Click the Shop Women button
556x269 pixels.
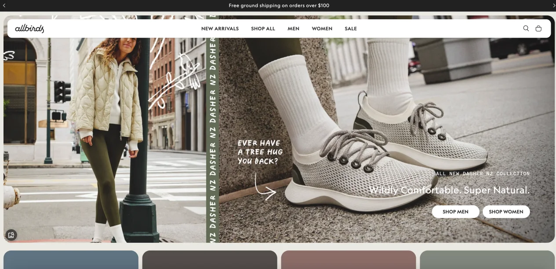pyautogui.click(x=506, y=212)
